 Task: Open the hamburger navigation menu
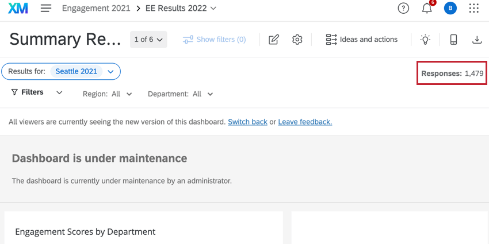pos(46,9)
